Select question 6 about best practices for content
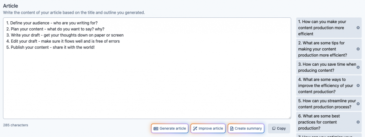This screenshot has height=137, width=365. pyautogui.click(x=327, y=122)
